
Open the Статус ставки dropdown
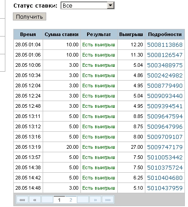[x=88, y=5]
